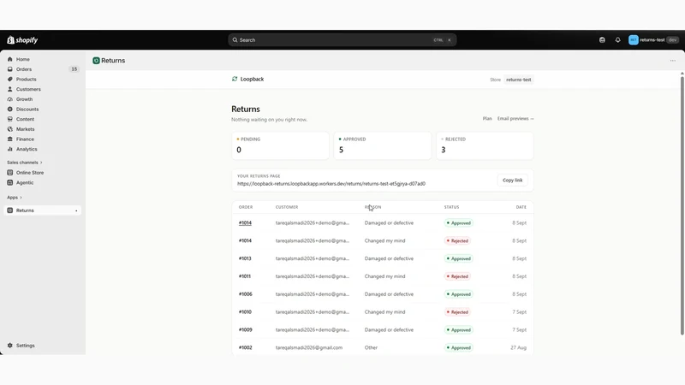
Task: Click order #1013 in the table
Action: pos(245,258)
